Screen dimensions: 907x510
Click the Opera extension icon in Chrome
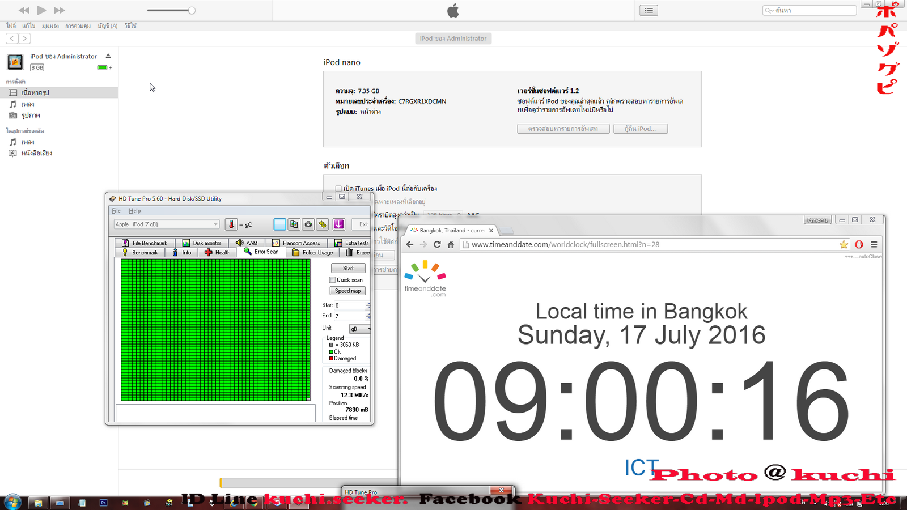(x=859, y=244)
